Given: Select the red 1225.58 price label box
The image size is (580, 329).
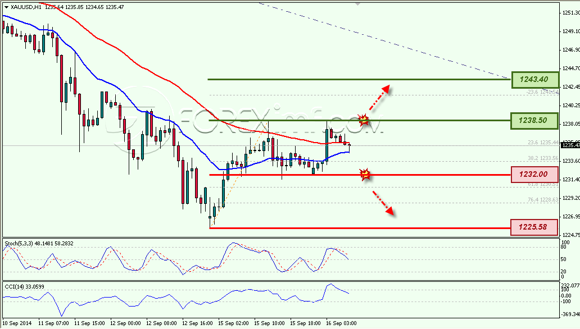Looking at the screenshot, I should [534, 227].
